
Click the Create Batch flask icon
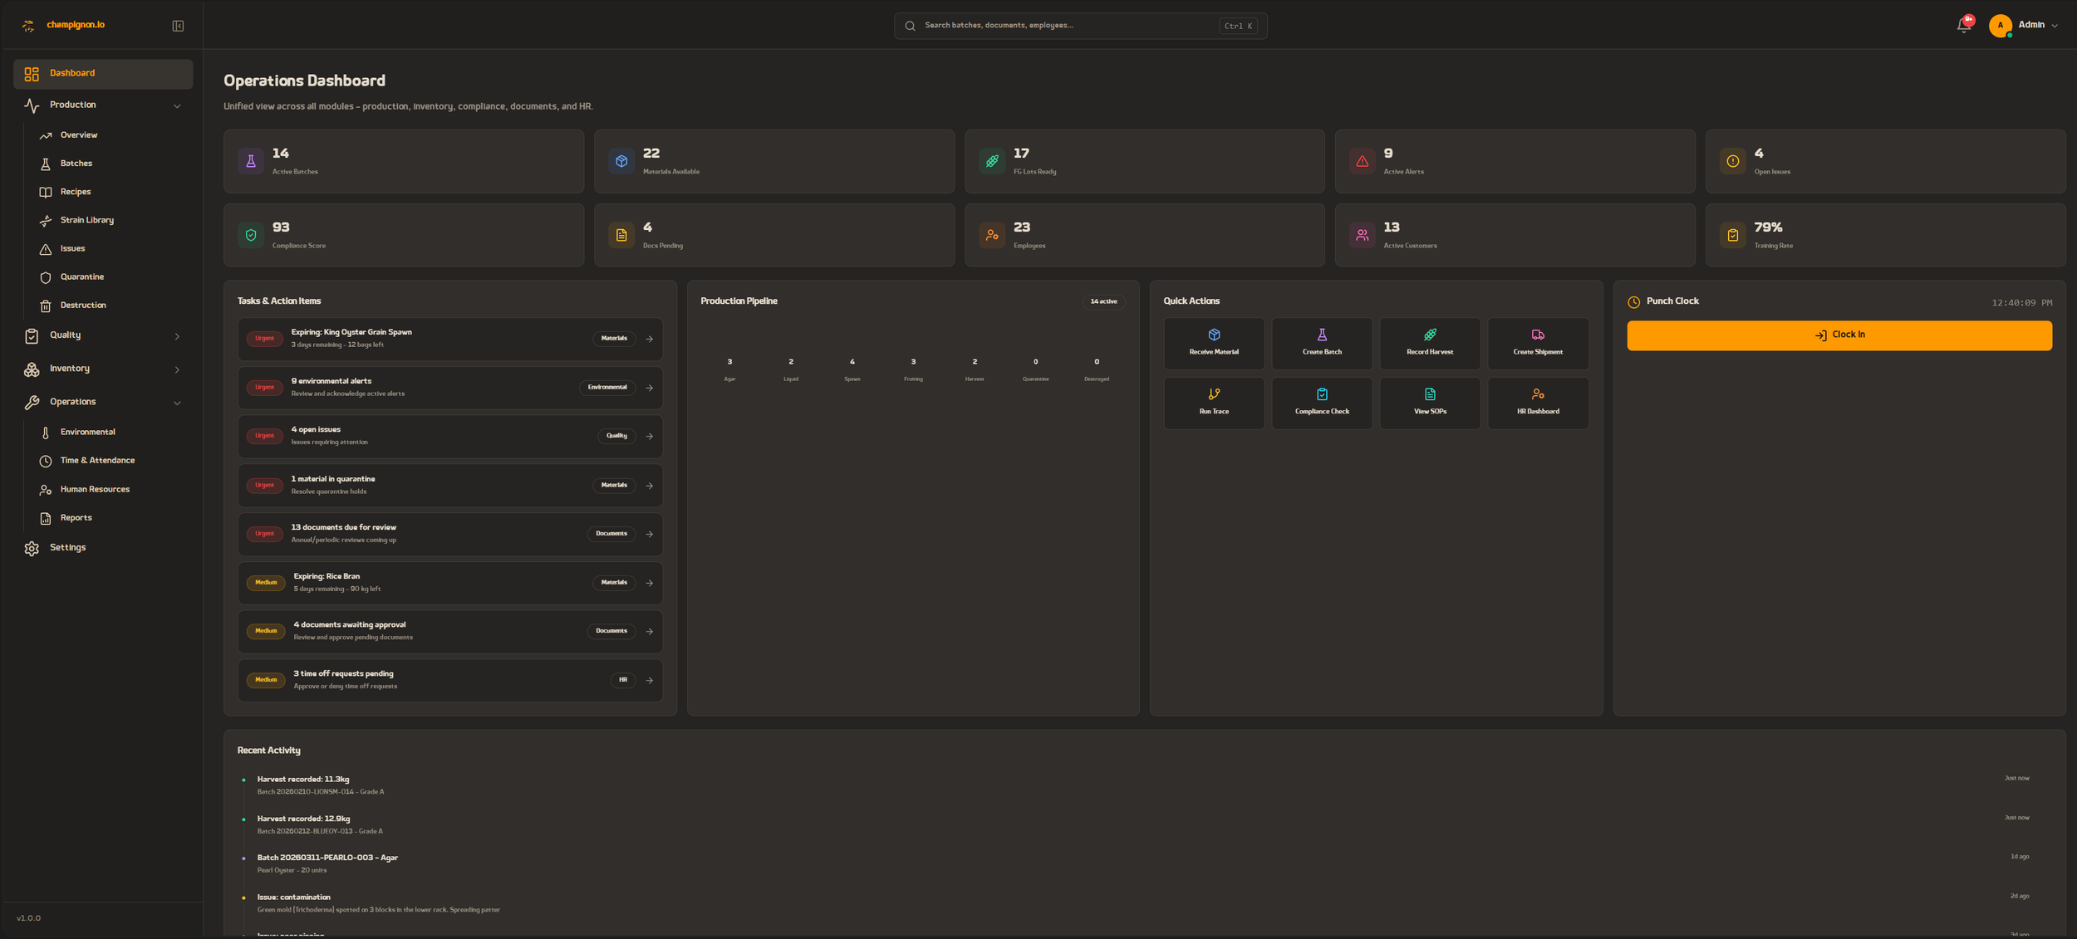(x=1321, y=335)
